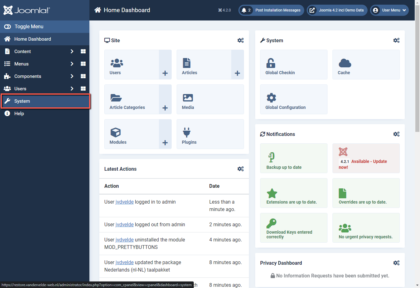This screenshot has height=288, width=420.
Task: Expand the Content menu chevron
Action: tap(72, 51)
